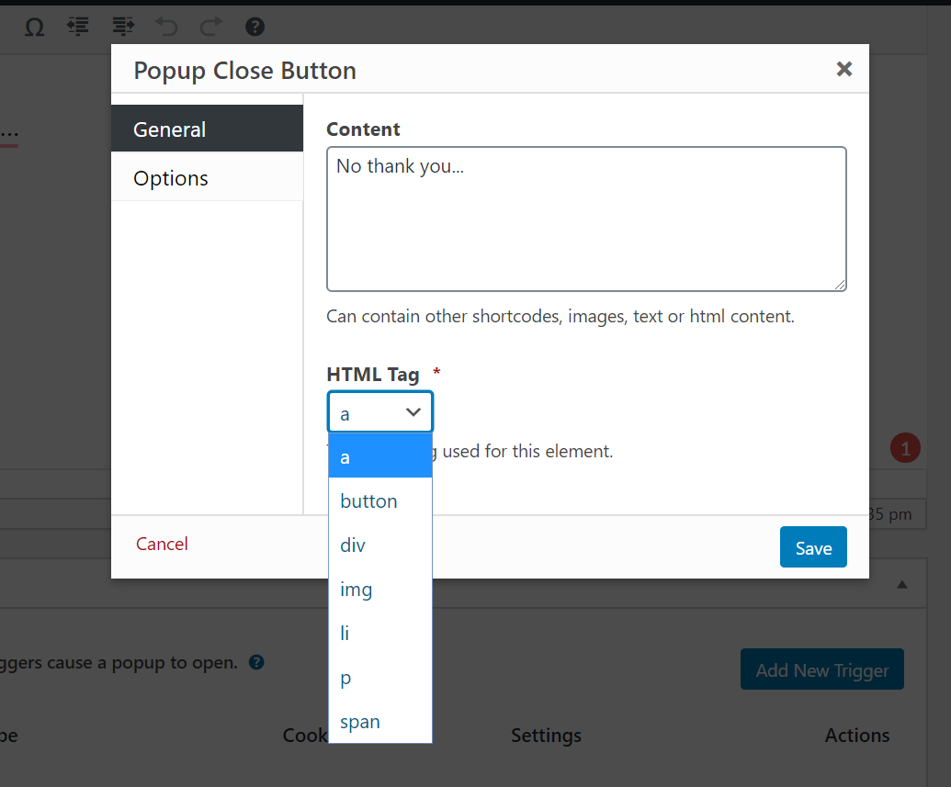951x787 pixels.
Task: Click the Add New Trigger button
Action: [821, 669]
